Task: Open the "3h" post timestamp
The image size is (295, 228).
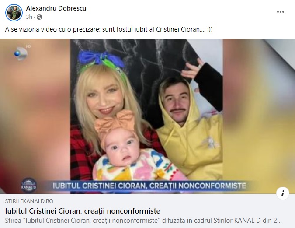Action: [29, 17]
